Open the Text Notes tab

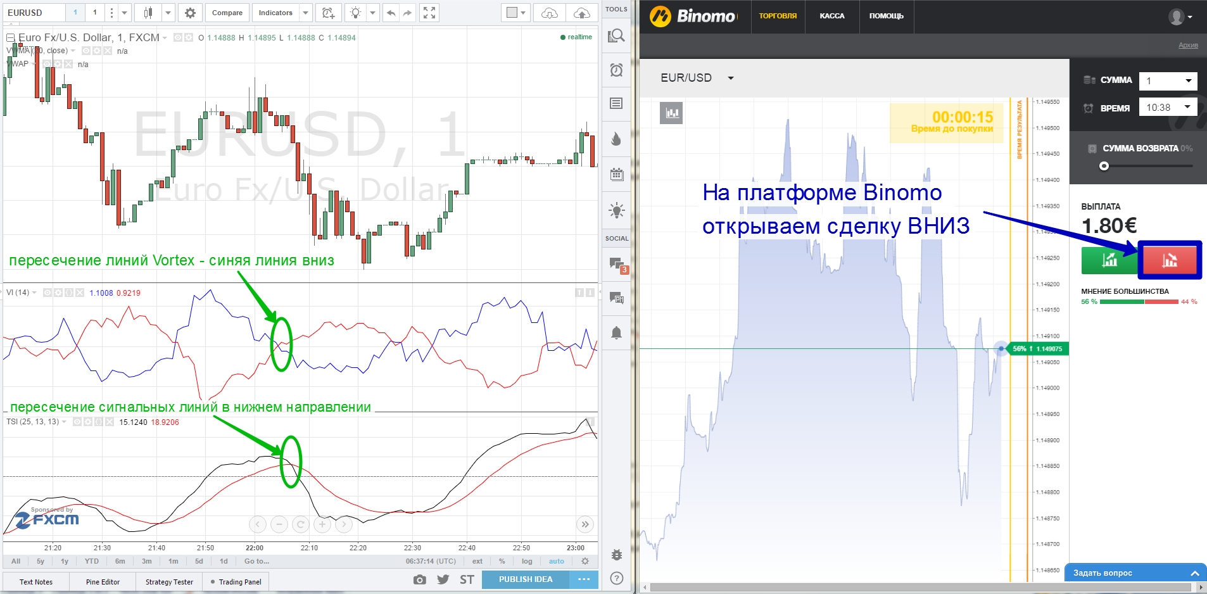[36, 582]
